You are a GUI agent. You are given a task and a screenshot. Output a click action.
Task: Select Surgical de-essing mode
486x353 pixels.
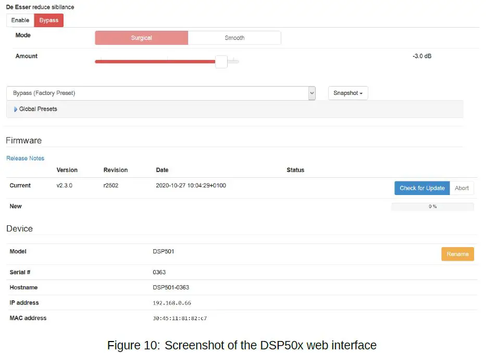[x=141, y=38]
